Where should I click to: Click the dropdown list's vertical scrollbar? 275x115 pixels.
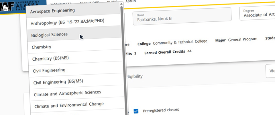pos(122,43)
